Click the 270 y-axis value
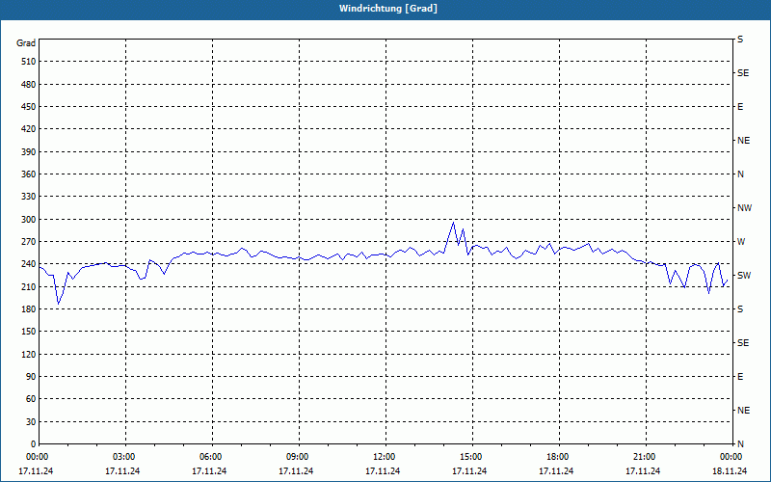The height and width of the screenshot is (482, 771). point(29,242)
